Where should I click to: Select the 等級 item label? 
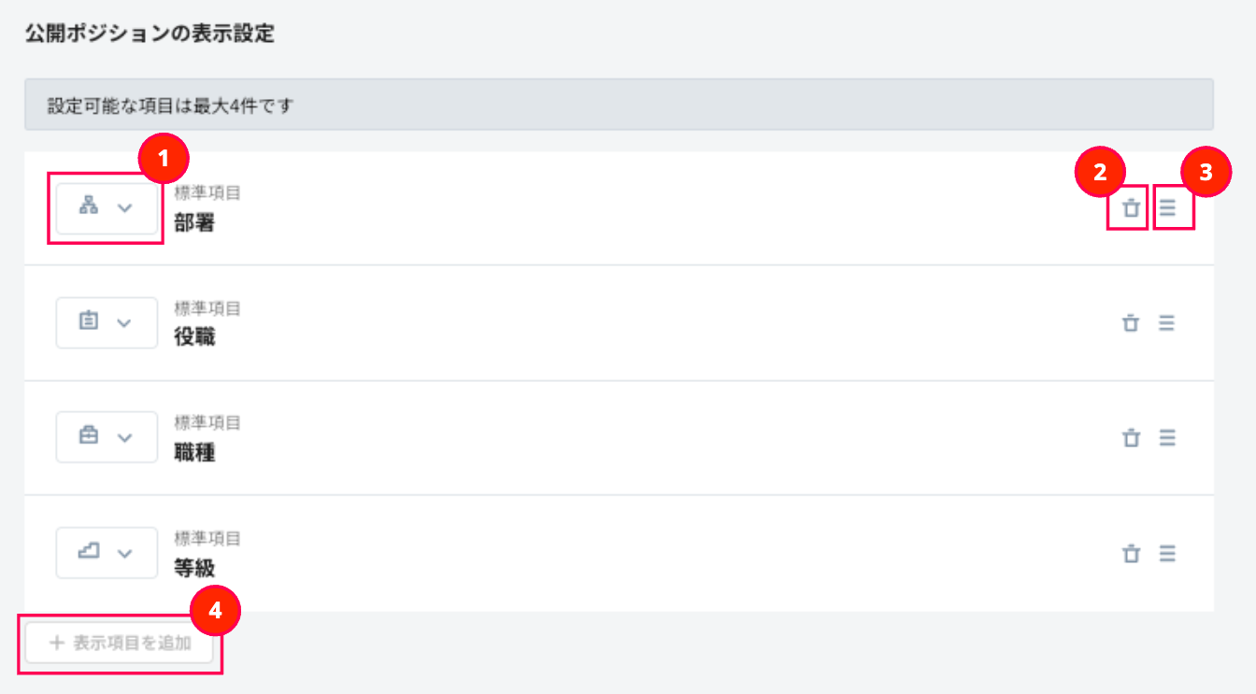pyautogui.click(x=194, y=568)
